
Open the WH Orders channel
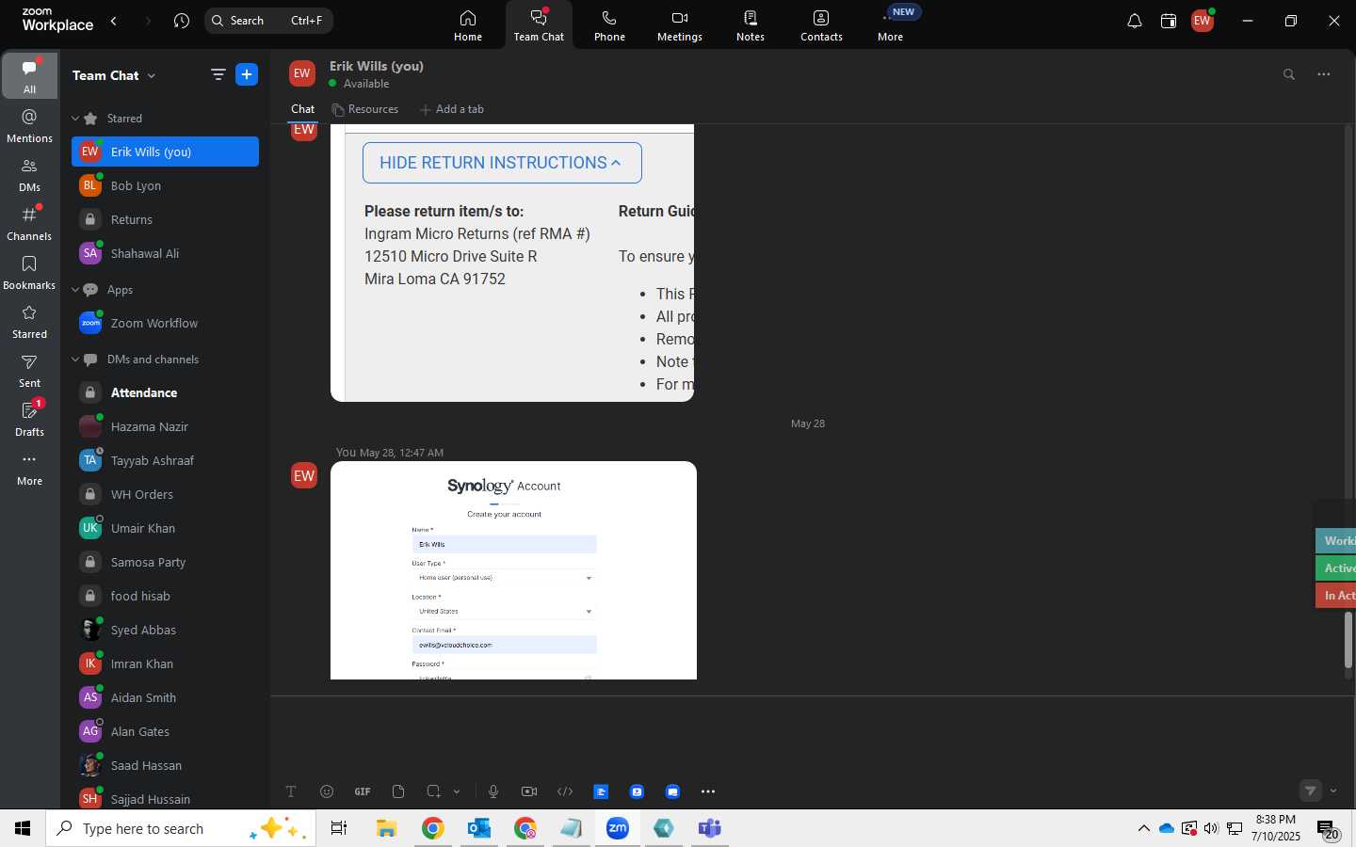[x=165, y=494]
